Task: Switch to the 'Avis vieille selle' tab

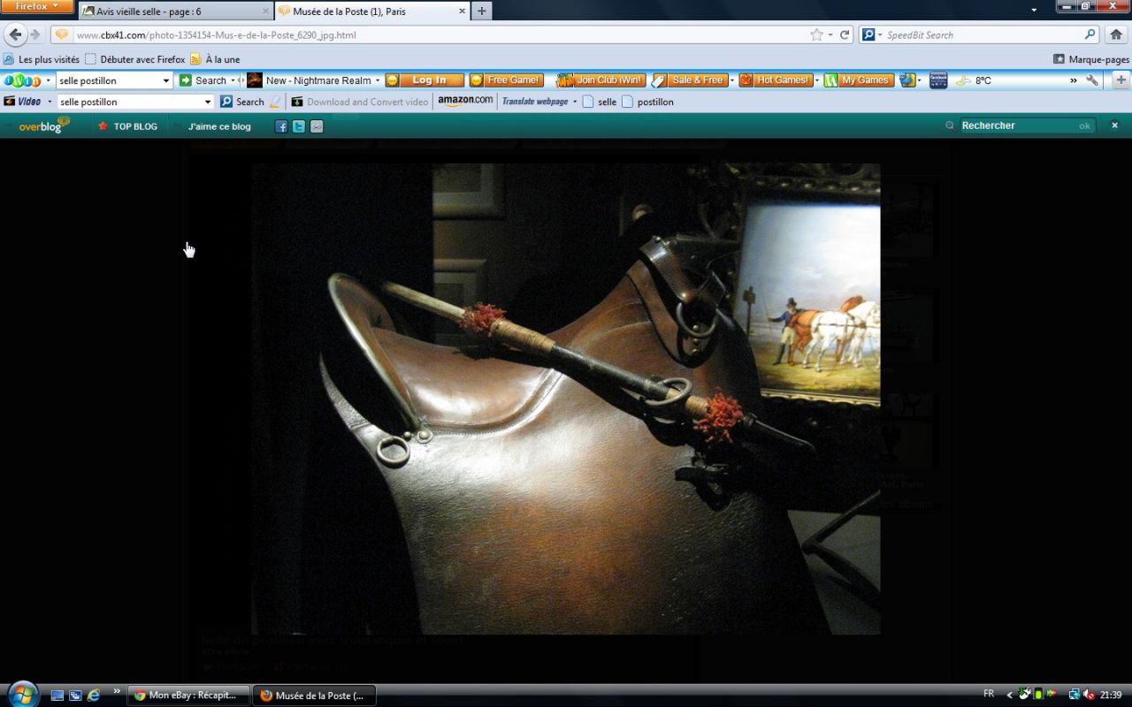Action: pyautogui.click(x=172, y=11)
